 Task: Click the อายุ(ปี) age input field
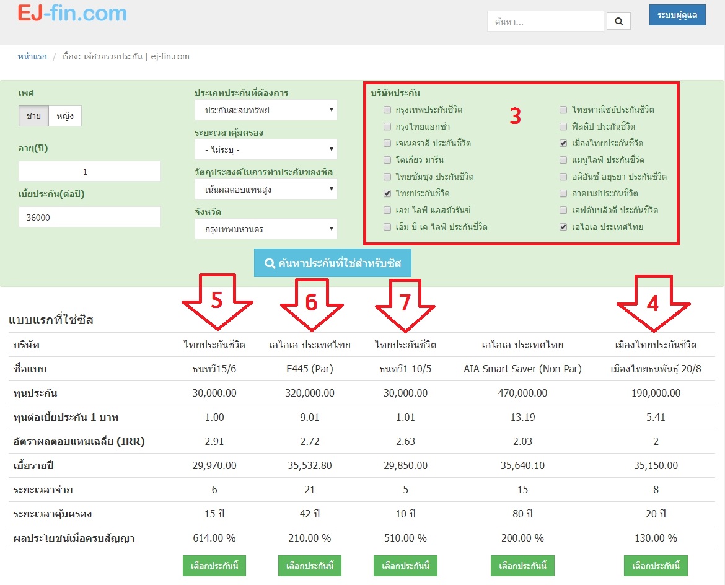[x=90, y=172]
